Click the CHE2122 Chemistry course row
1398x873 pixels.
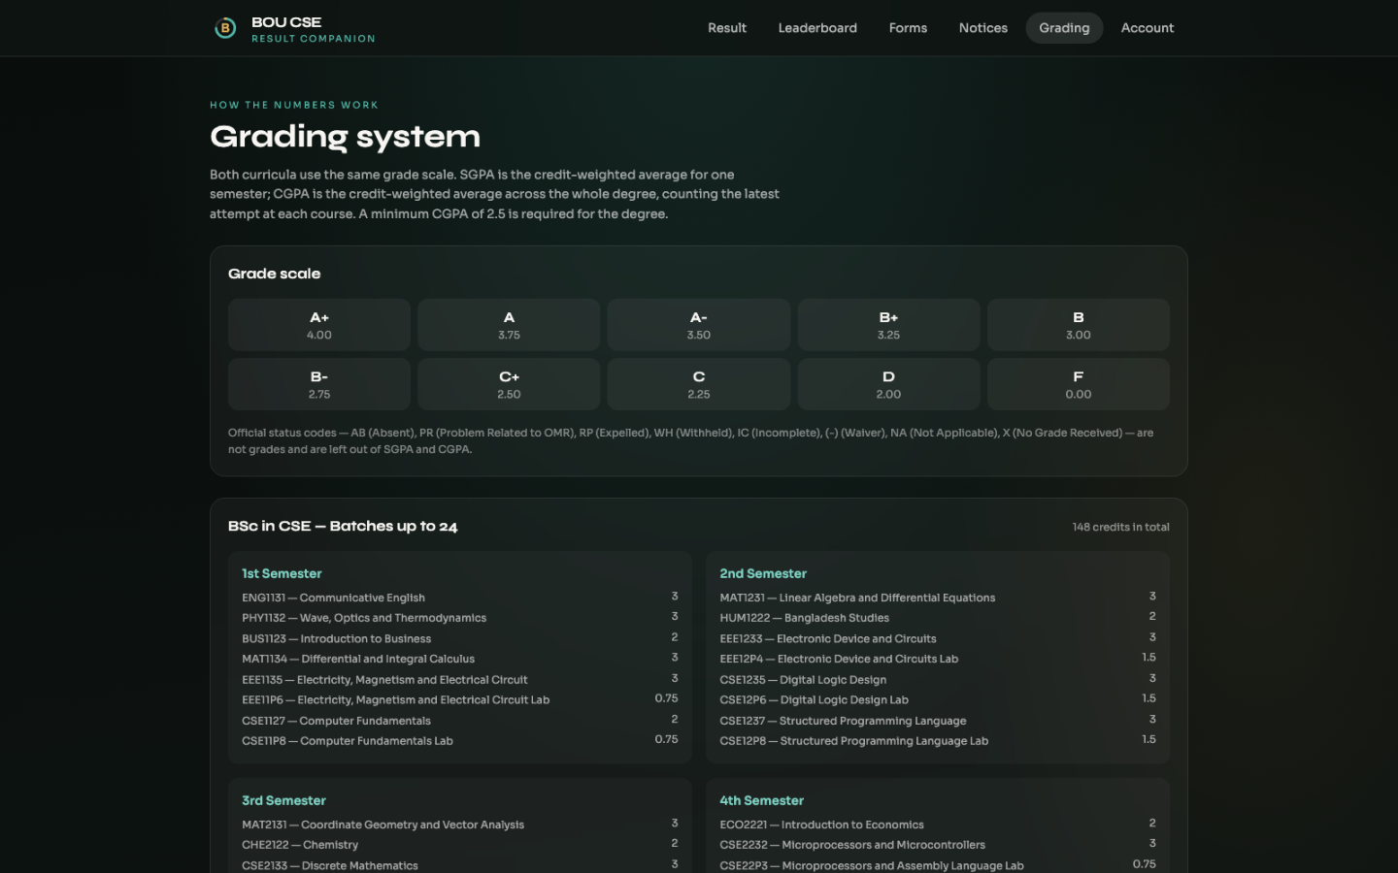(x=460, y=845)
